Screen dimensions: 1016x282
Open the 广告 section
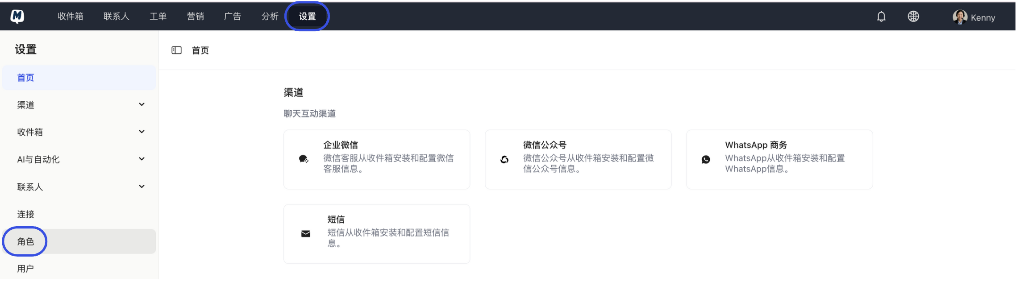click(233, 16)
